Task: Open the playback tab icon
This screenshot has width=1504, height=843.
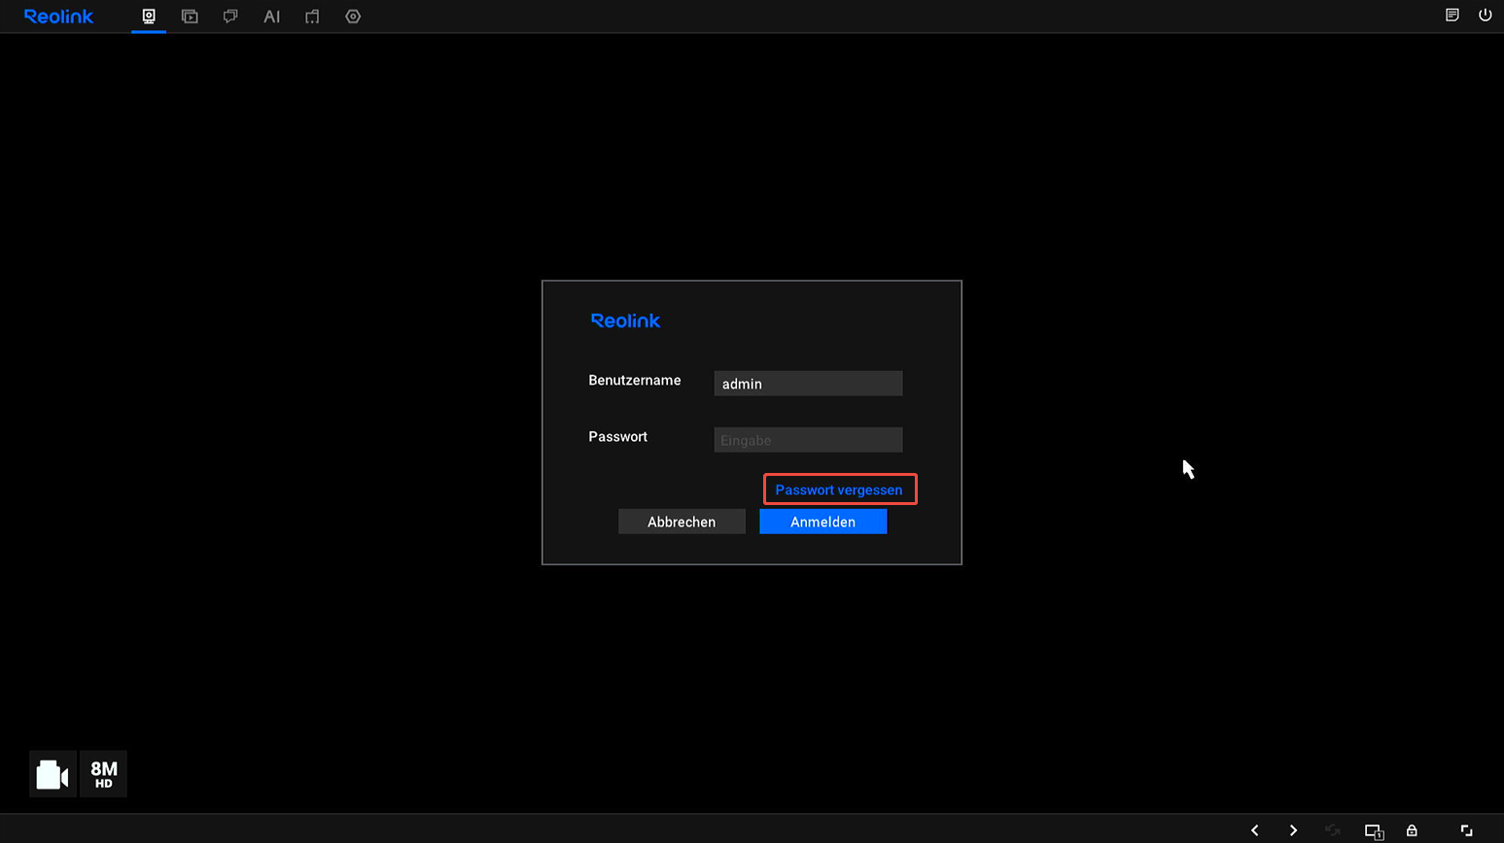Action: [x=190, y=17]
